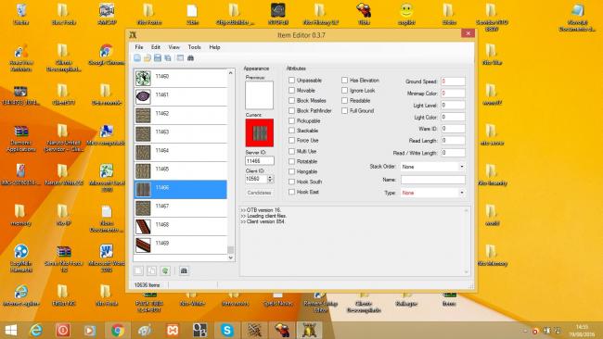Click the binoculars icon in the top toolbar

point(190,58)
